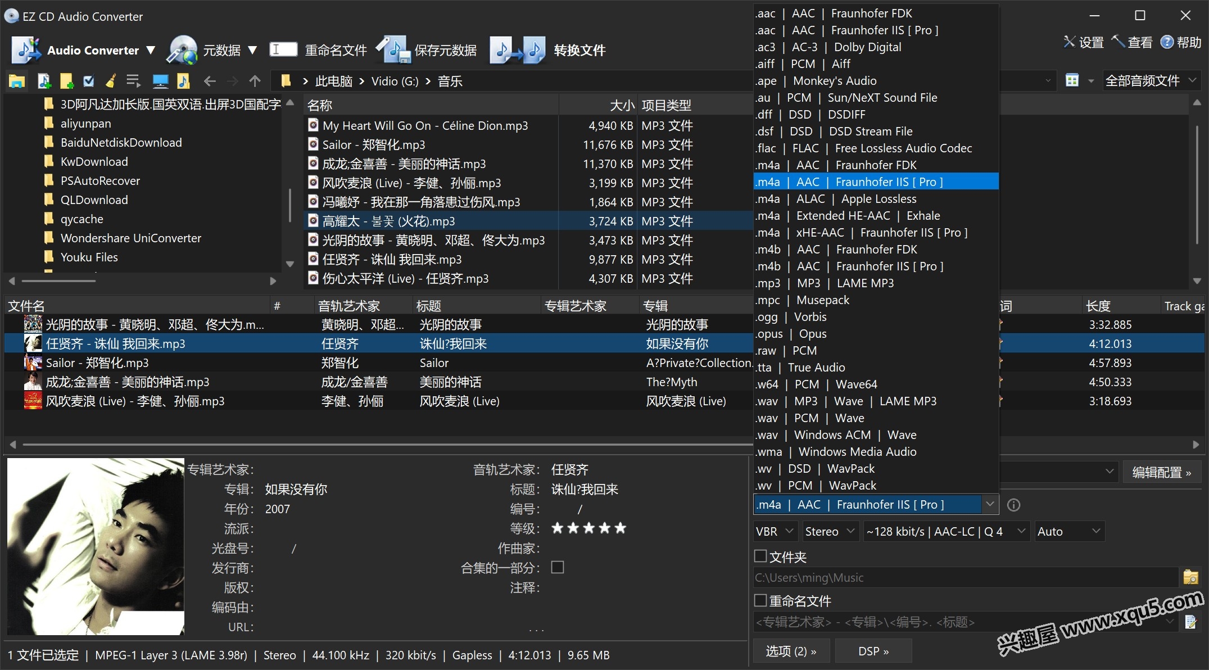Select 伤心太平洋 (Live) - 任贤齐.mp3 file
The height and width of the screenshot is (670, 1209).
[405, 279]
